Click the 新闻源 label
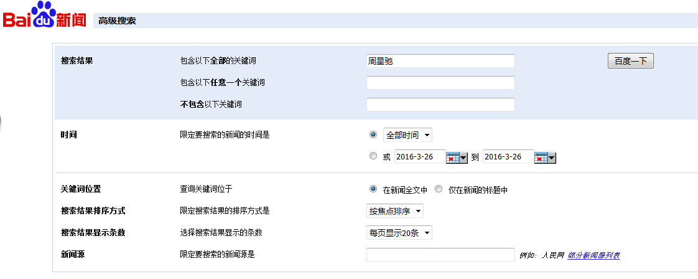The width and height of the screenshot is (698, 279). coord(73,255)
